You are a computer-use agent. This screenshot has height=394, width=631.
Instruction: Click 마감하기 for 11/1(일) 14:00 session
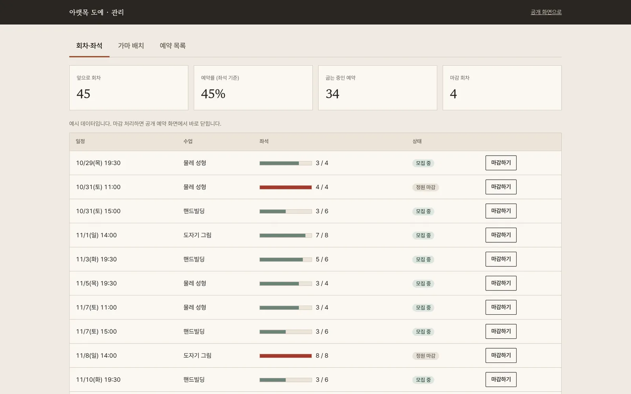(501, 235)
